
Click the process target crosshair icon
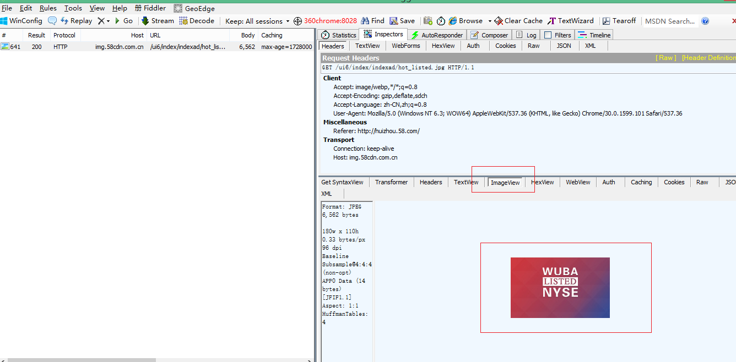[x=297, y=21]
